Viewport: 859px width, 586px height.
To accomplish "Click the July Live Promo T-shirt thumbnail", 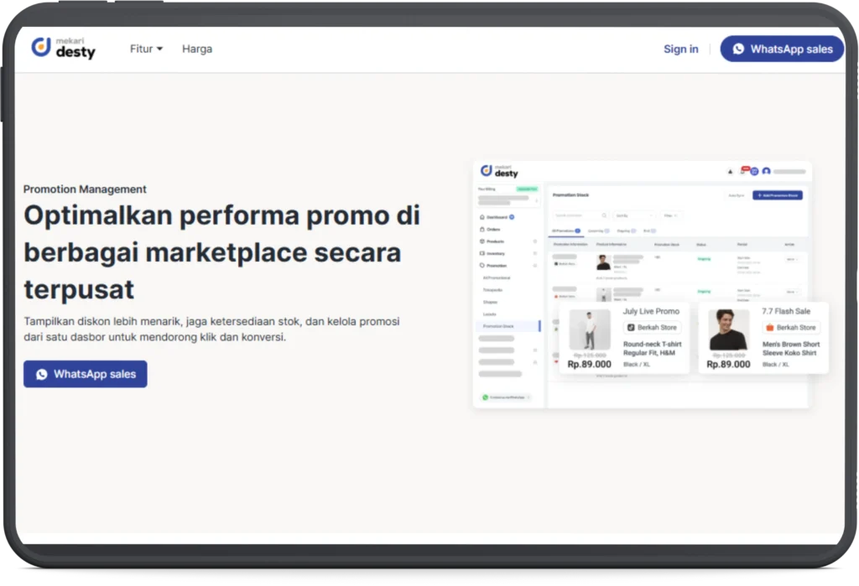I will (x=590, y=330).
